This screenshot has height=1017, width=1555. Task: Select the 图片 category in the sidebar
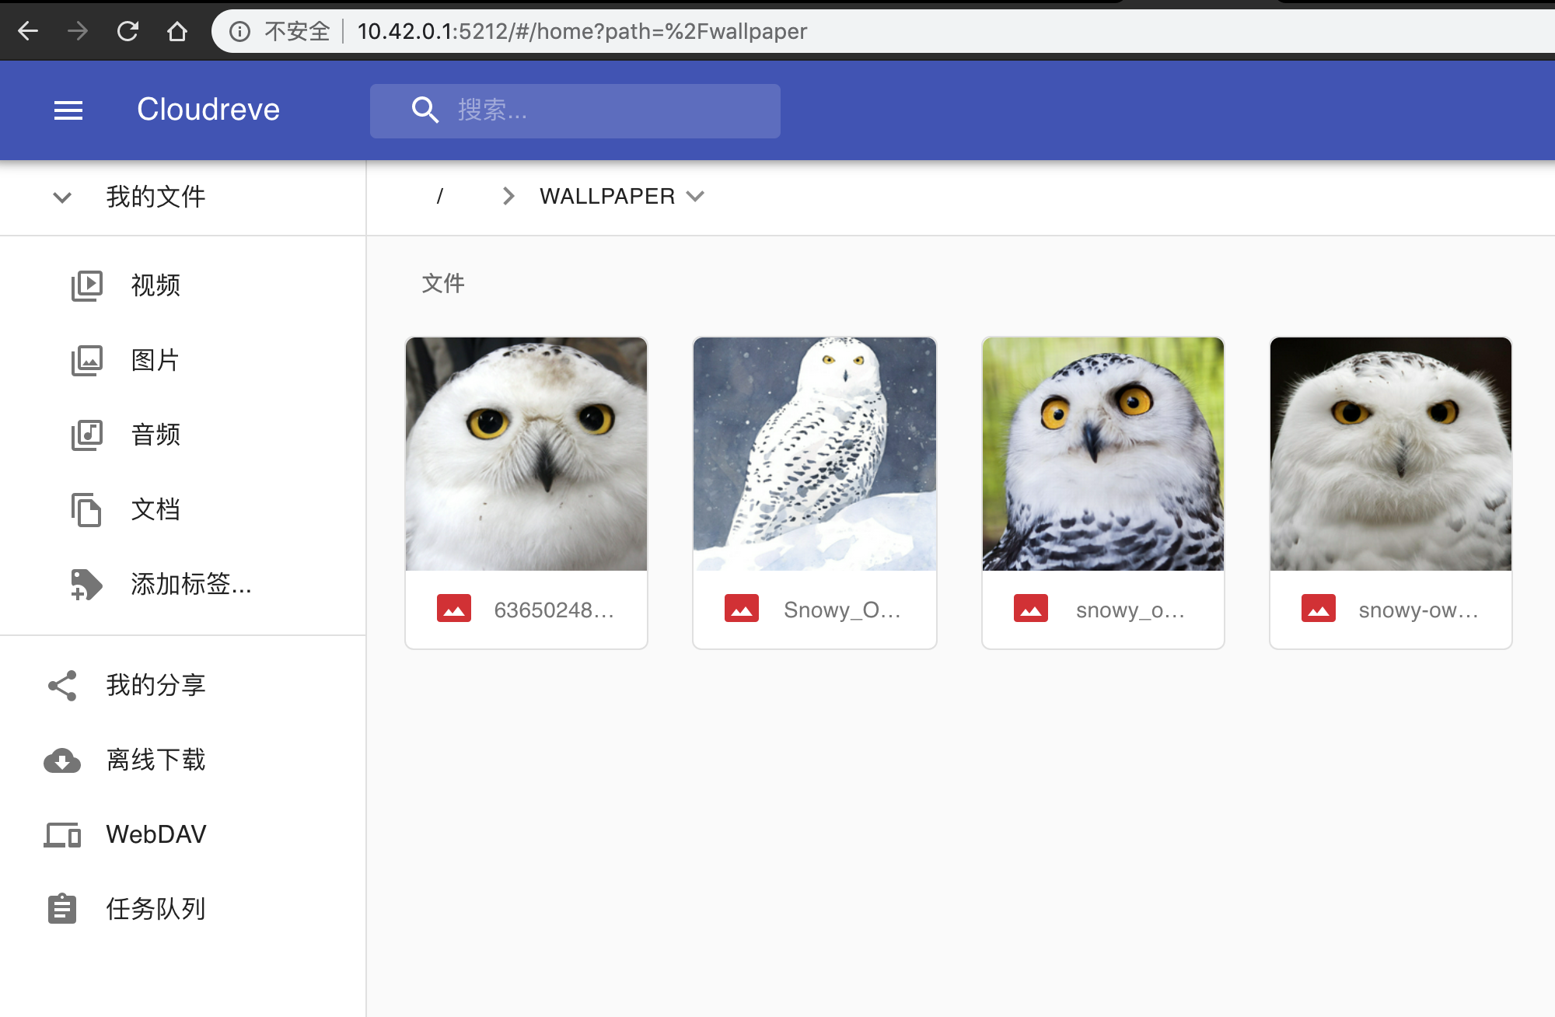(x=155, y=360)
